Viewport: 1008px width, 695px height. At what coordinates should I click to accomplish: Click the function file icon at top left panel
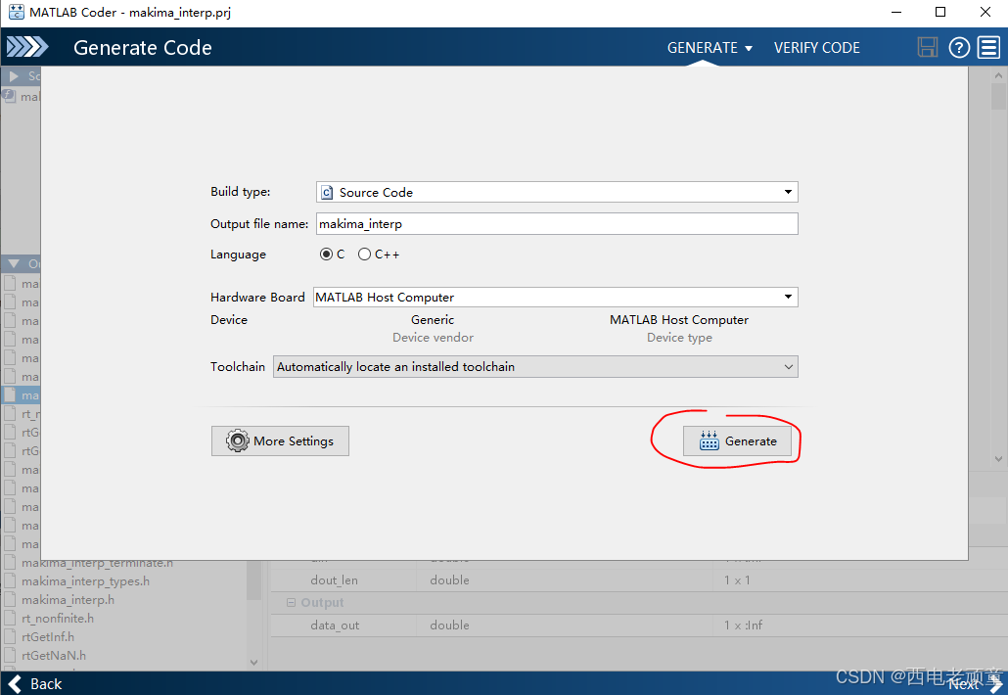pyautogui.click(x=9, y=96)
